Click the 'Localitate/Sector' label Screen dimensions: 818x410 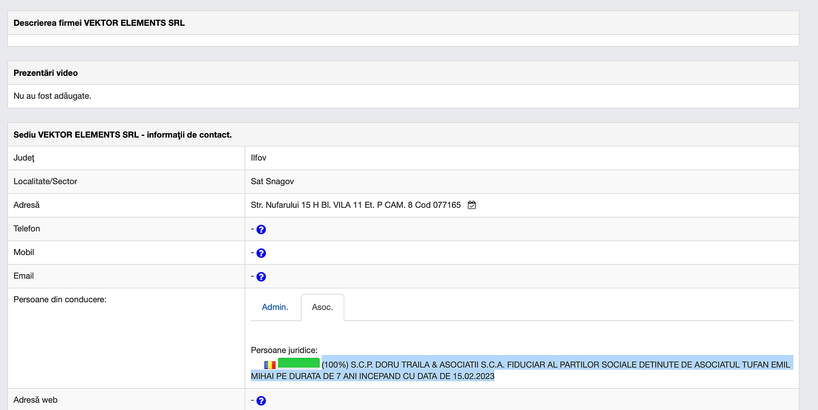pos(46,181)
